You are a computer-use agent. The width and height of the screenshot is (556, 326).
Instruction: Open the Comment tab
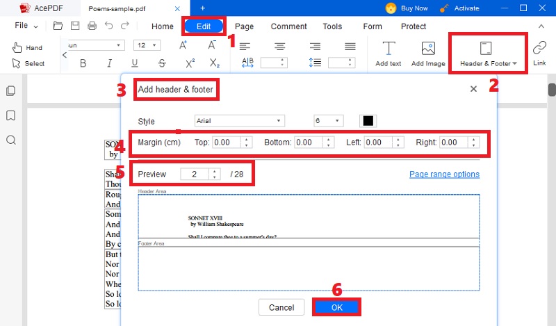pyautogui.click(x=288, y=26)
